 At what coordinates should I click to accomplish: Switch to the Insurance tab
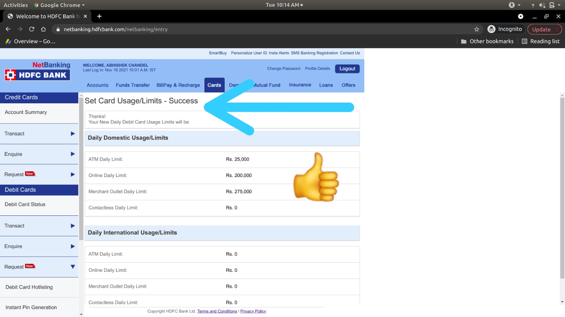[300, 85]
